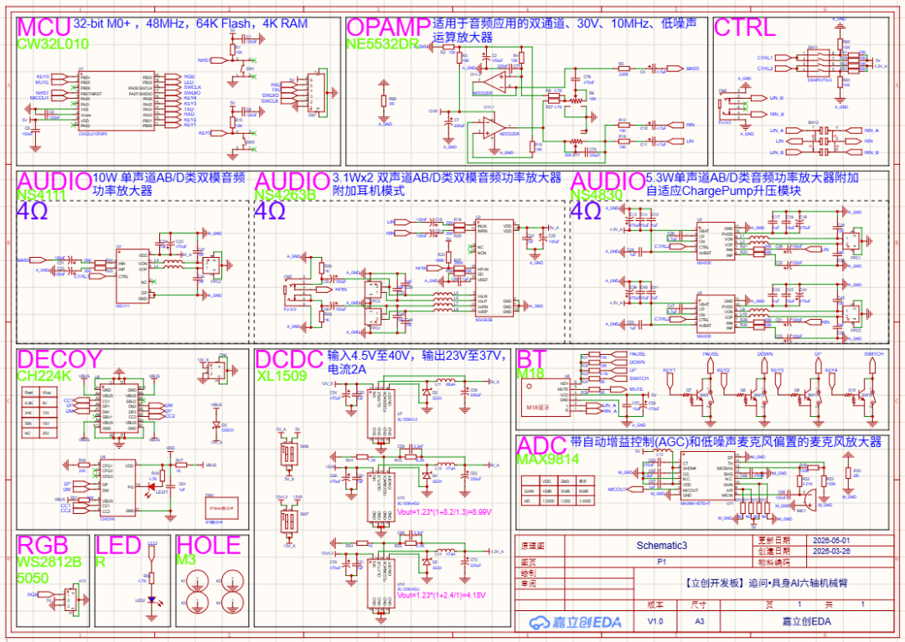
Task: Click the LED section title
Action: point(118,545)
